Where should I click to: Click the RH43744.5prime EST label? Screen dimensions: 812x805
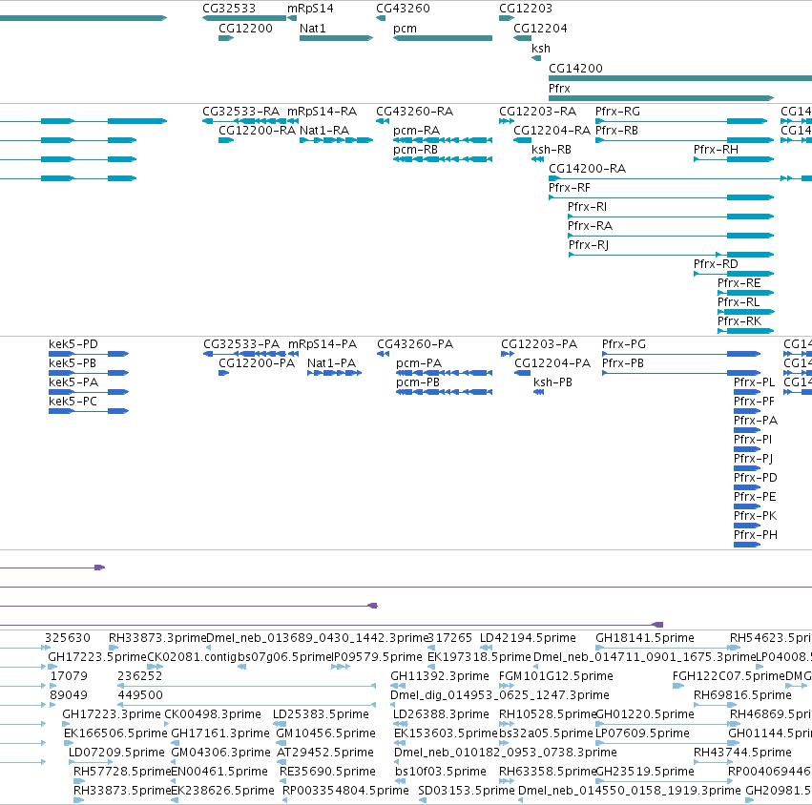tap(742, 753)
